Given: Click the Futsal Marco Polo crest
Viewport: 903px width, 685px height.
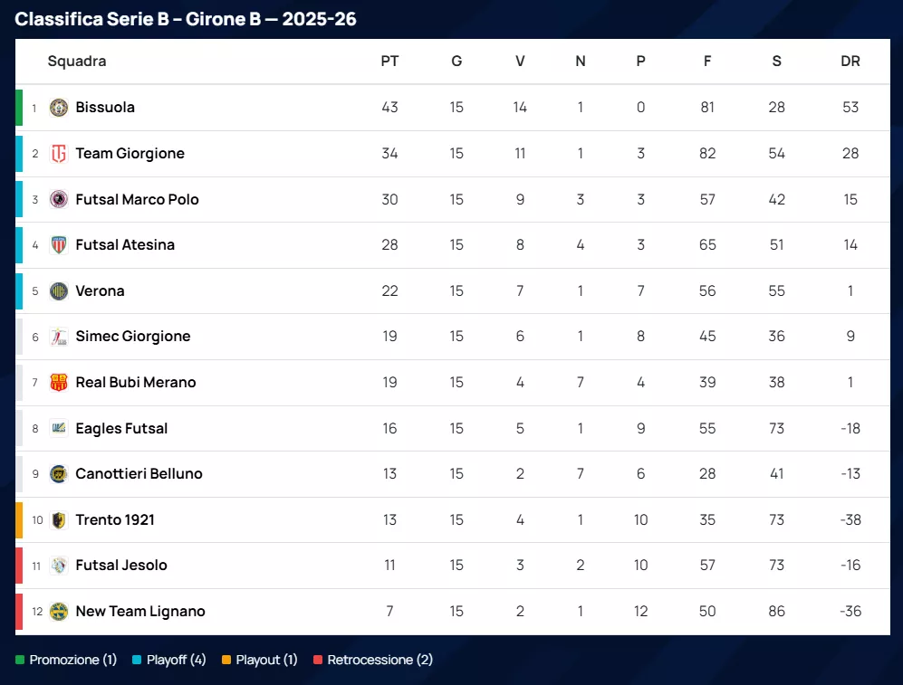Looking at the screenshot, I should (59, 199).
